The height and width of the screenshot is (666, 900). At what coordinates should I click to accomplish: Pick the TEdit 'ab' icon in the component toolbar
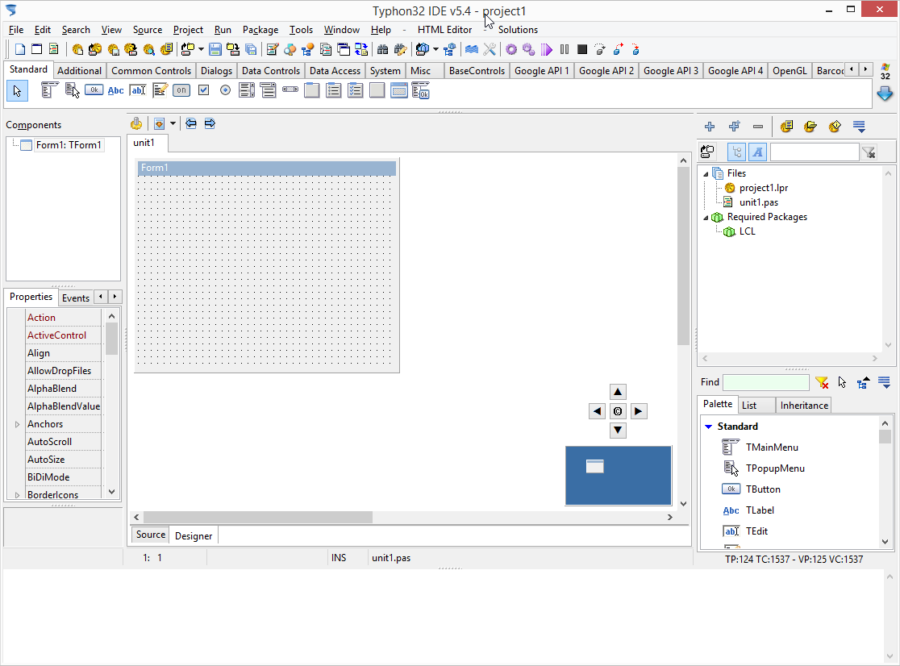(138, 90)
